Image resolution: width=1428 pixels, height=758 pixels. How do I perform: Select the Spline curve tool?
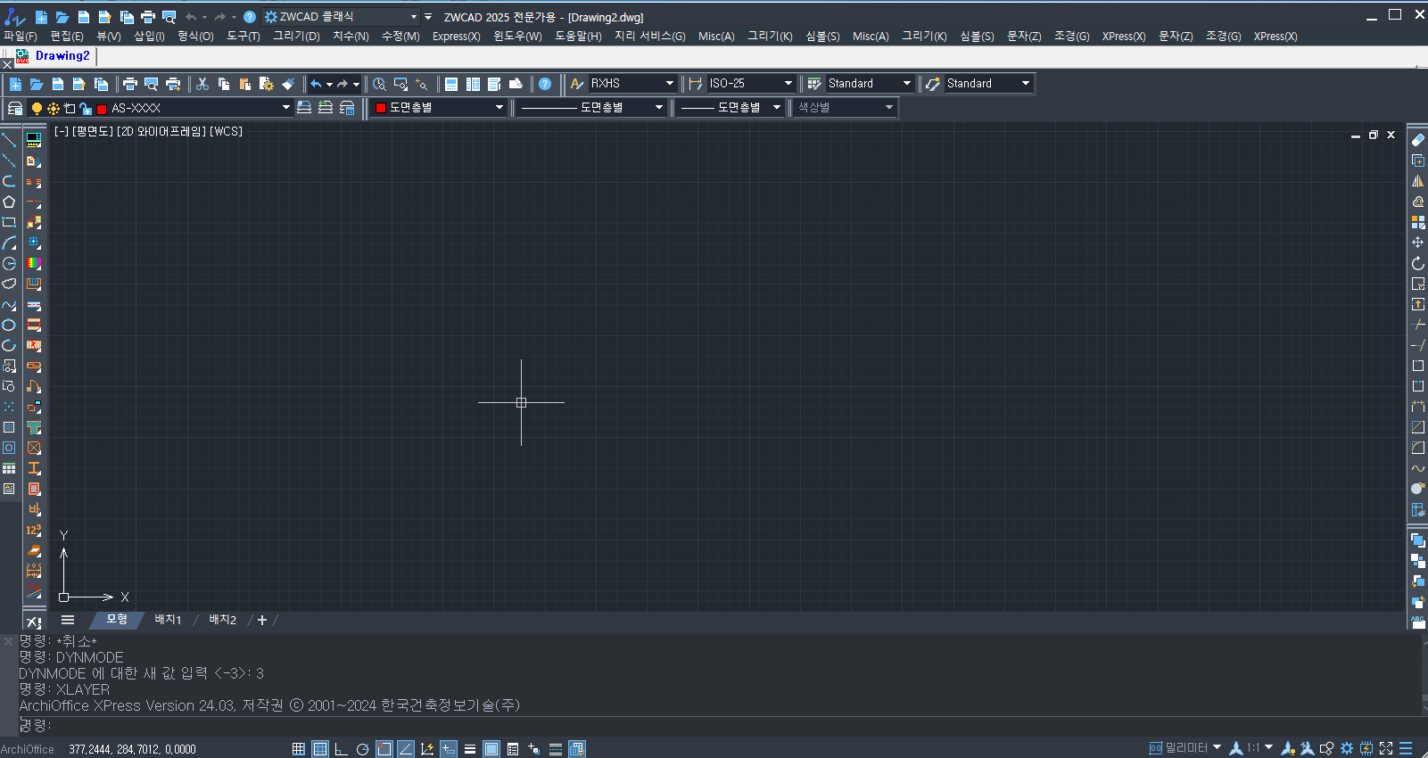tap(9, 304)
